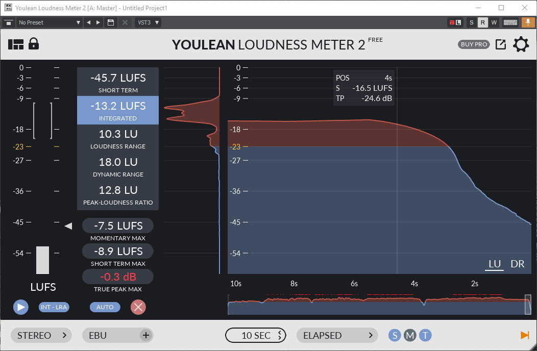Image resolution: width=537 pixels, height=351 pixels.
Task: Open the plugin menu icon in host toolbar
Action: click(8, 22)
